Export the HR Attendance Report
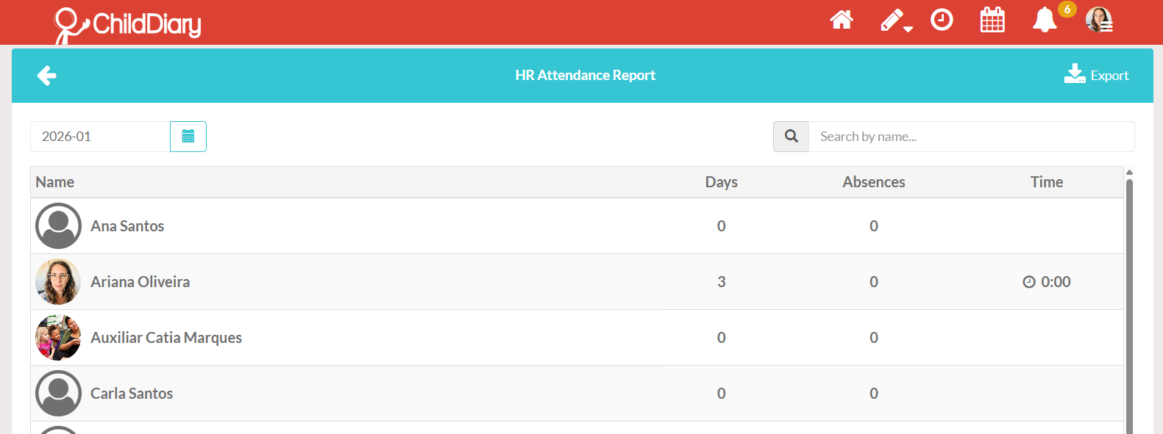The height and width of the screenshot is (434, 1163). point(1096,75)
